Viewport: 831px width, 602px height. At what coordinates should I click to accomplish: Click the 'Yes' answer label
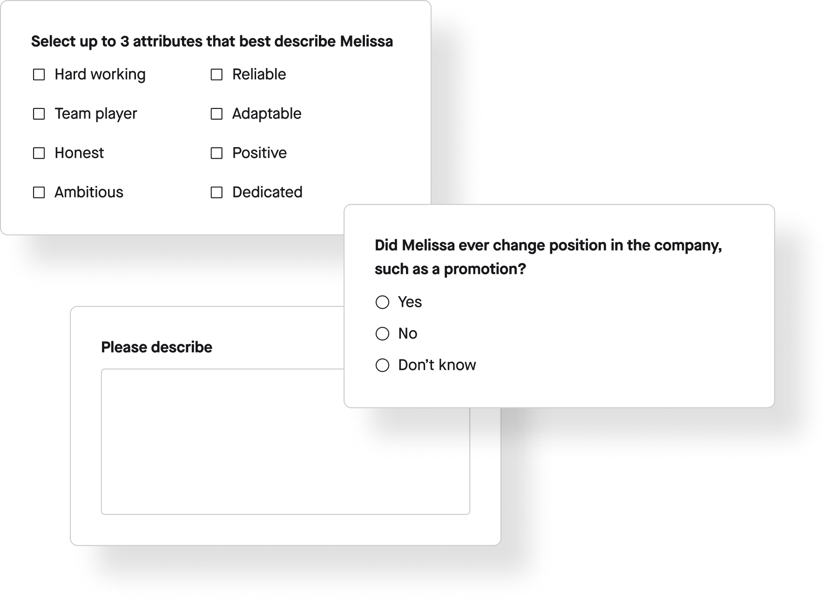click(x=410, y=302)
